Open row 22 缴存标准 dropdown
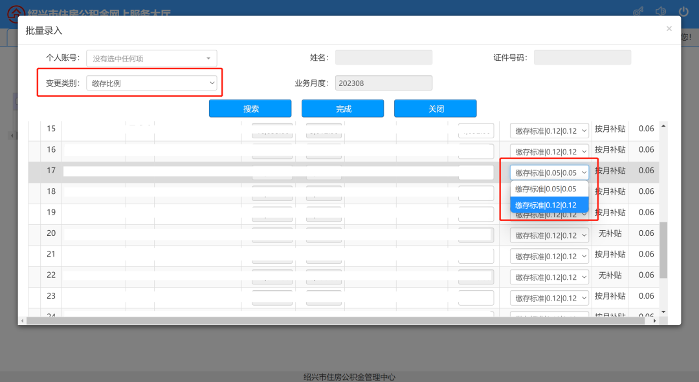 (549, 277)
